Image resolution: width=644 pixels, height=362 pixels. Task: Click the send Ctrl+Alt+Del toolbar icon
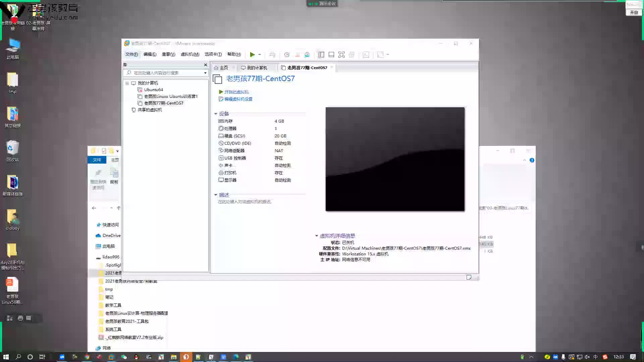(x=272, y=55)
